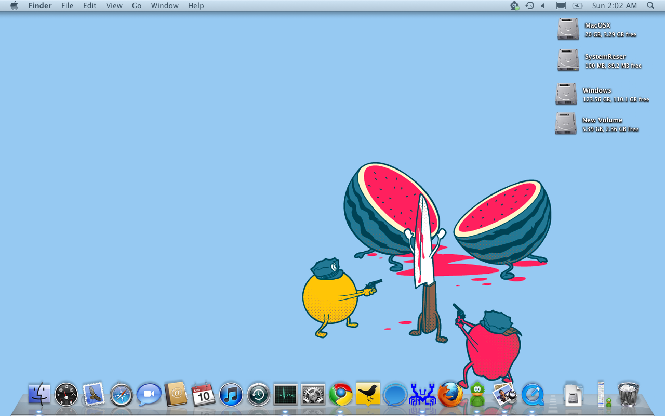Image resolution: width=665 pixels, height=416 pixels.
Task: Launch Preview from the Dock
Action: [x=505, y=394]
